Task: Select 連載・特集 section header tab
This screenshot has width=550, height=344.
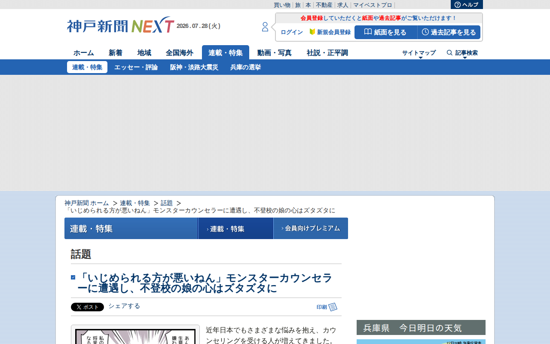Action: click(x=236, y=228)
